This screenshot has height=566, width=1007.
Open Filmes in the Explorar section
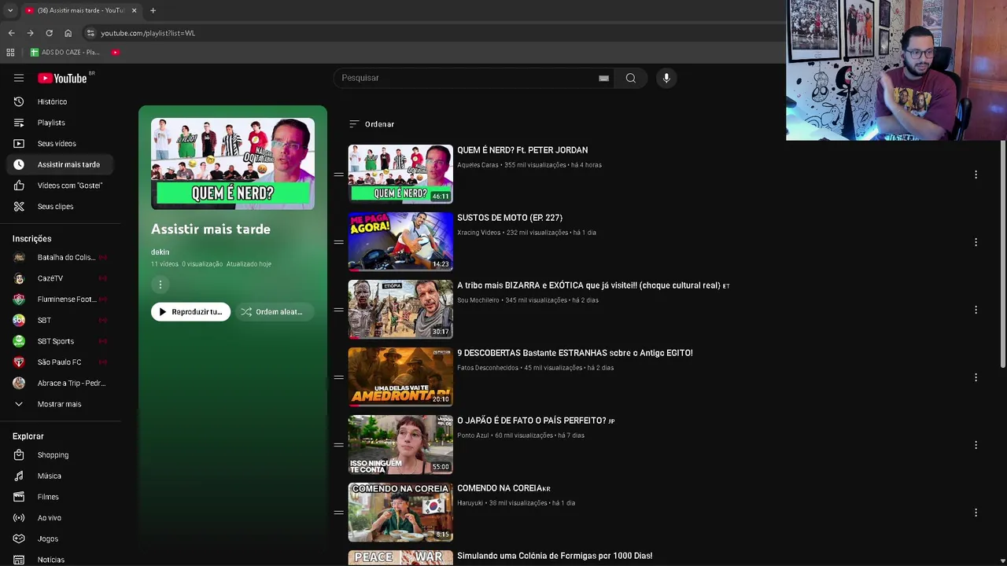point(61,497)
